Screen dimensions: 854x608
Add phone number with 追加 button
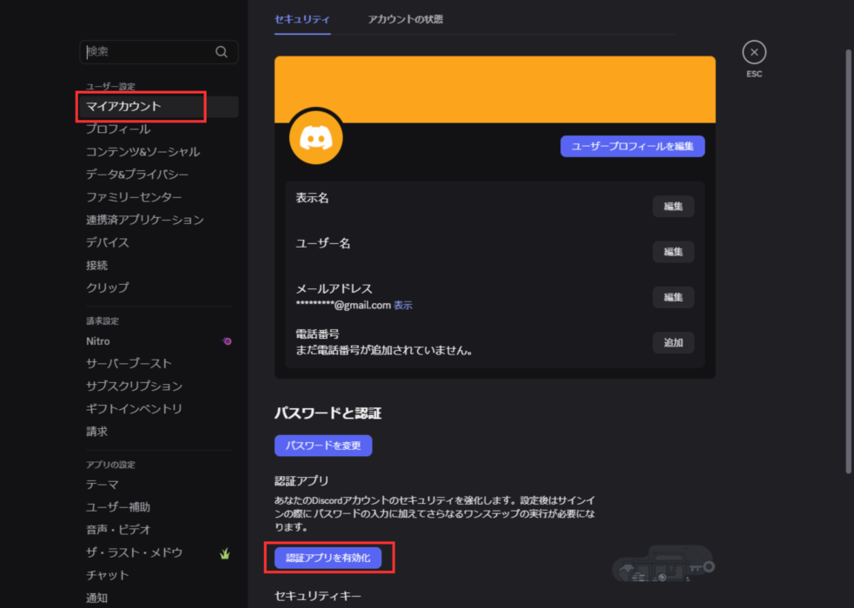click(x=673, y=343)
